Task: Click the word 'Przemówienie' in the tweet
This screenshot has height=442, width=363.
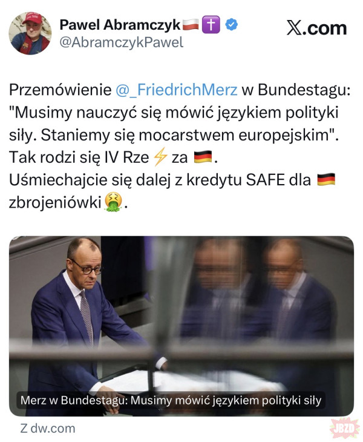Action: [x=60, y=90]
